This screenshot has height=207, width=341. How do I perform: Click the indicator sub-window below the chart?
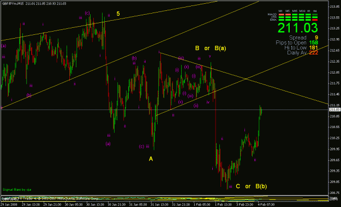point(164,198)
